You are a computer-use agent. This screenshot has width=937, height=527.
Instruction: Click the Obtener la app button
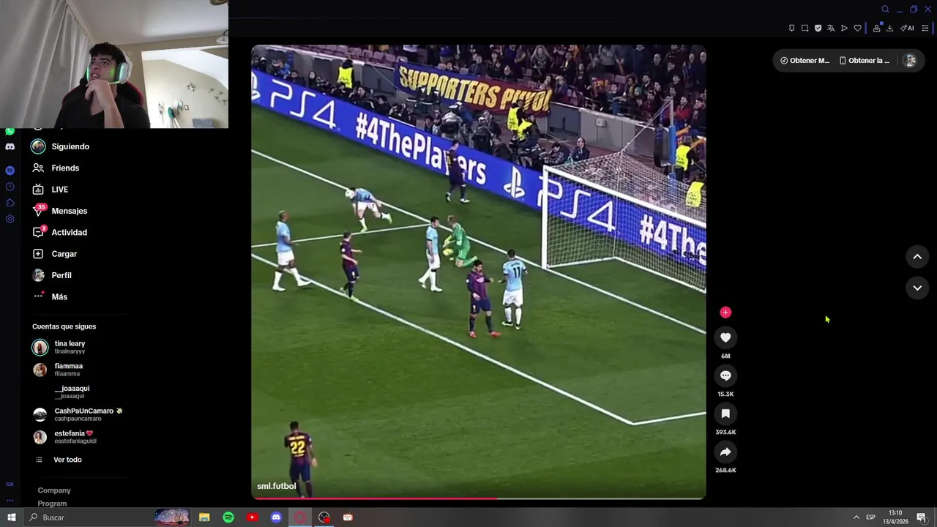click(x=865, y=61)
